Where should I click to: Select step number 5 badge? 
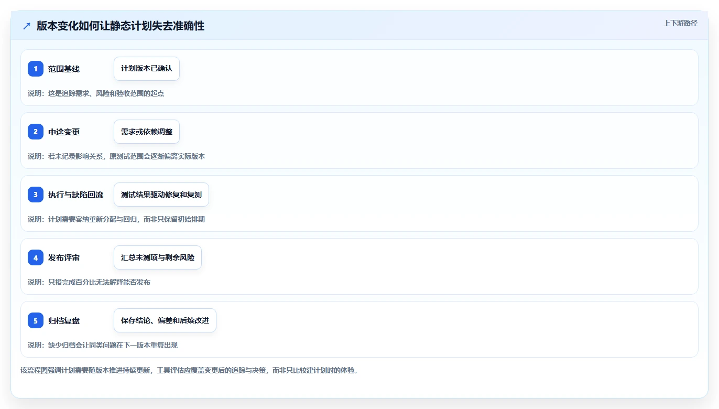point(36,320)
